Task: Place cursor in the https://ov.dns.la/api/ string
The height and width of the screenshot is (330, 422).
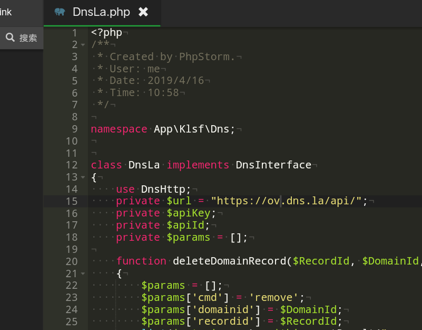Action: (287, 201)
